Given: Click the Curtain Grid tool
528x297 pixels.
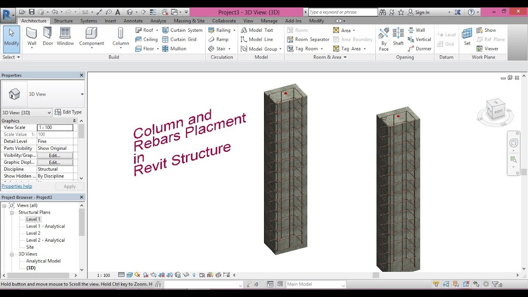Looking at the screenshot, I should 179,40.
